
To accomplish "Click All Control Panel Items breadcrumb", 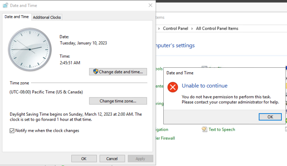I will (217, 29).
